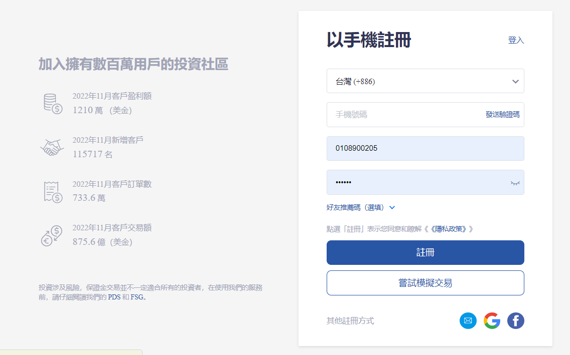570x355 pixels.
Task: Expand the 好友推薦碼 (選填) section
Action: tap(361, 207)
